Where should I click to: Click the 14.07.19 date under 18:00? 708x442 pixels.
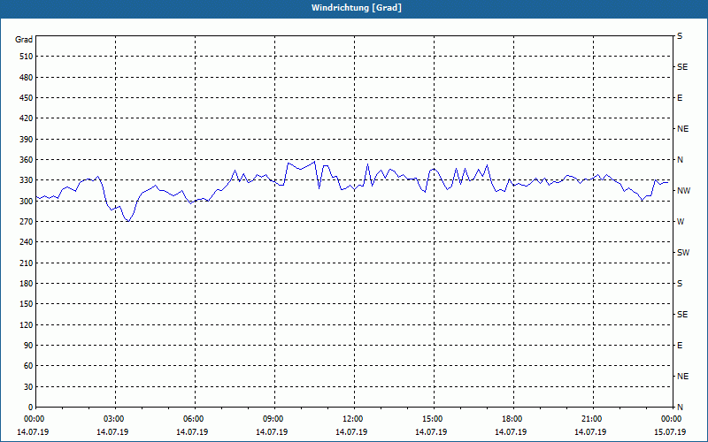[511, 432]
